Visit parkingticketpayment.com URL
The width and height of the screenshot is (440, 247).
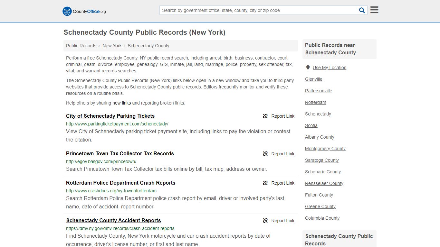(117, 124)
